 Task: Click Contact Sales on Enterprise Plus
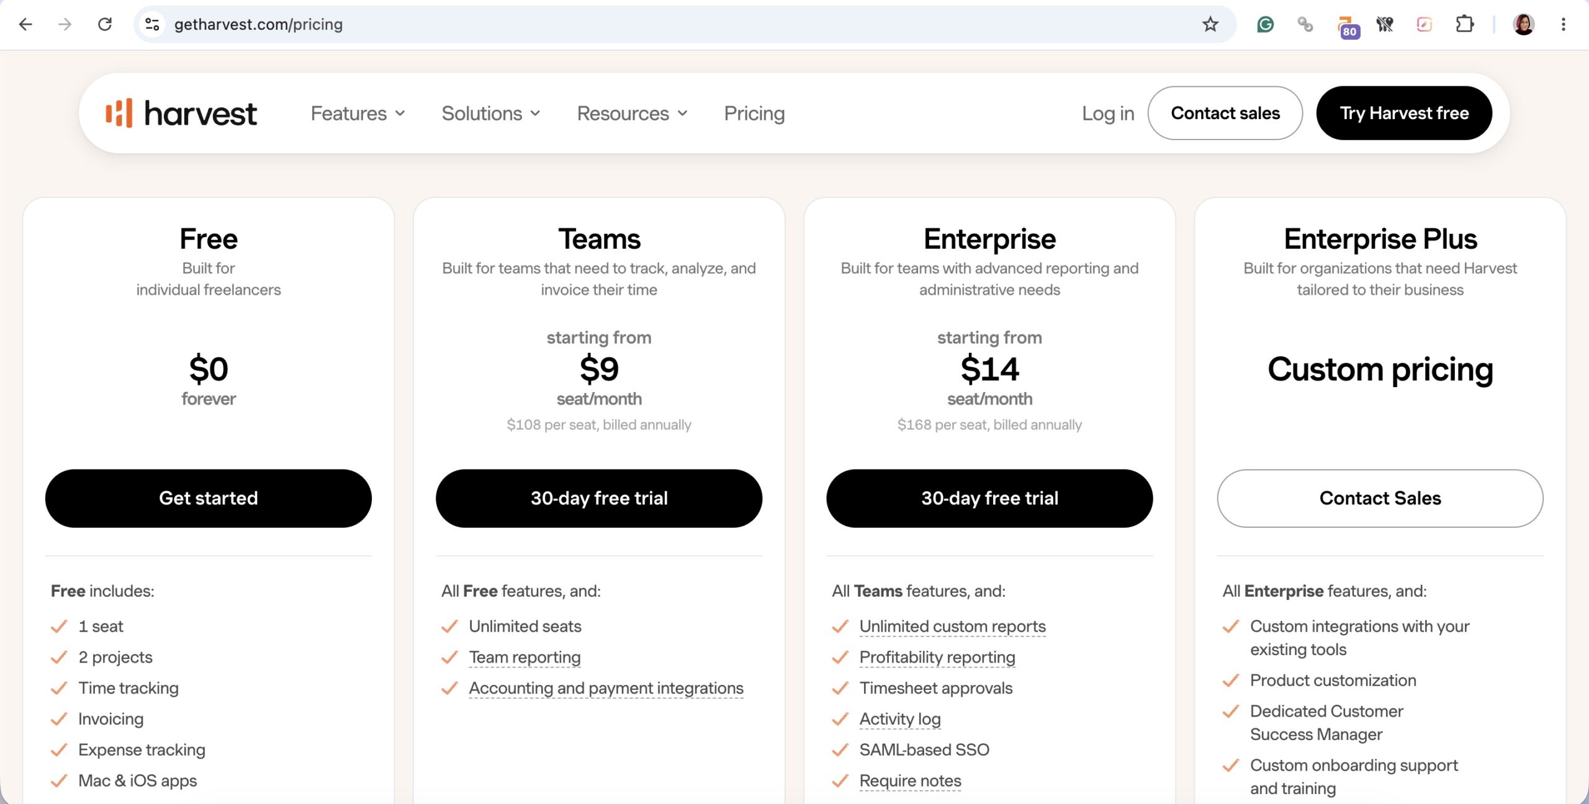click(1380, 498)
